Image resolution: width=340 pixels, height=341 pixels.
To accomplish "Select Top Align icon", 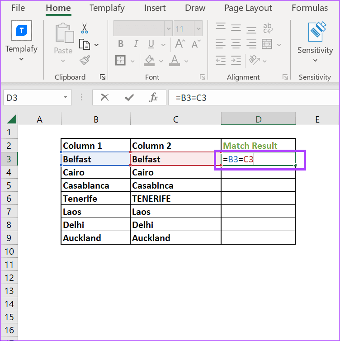I will click(x=221, y=27).
